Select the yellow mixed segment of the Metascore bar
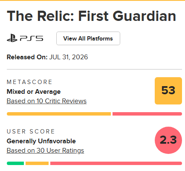185x171 pixels. tap(59, 114)
